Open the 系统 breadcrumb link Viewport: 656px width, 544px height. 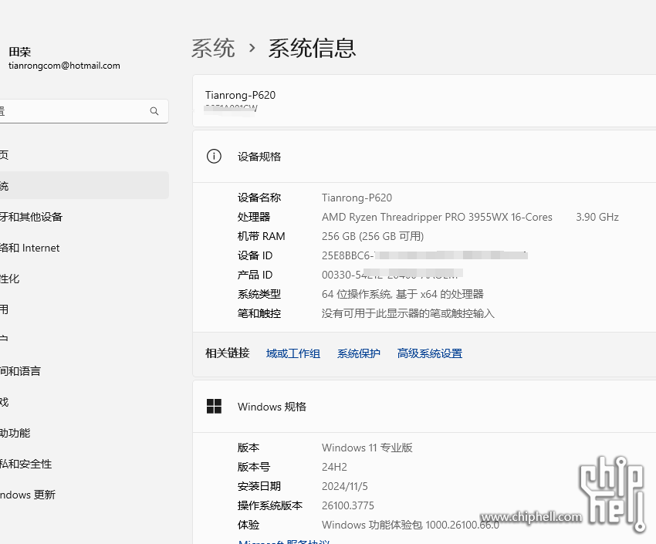213,48
